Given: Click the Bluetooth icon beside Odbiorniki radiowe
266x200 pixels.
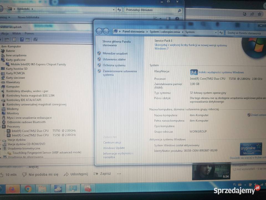Looking at the screenshot, I should [4, 122].
